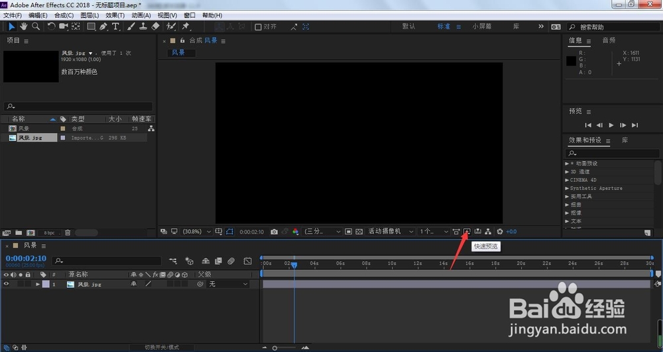Toggle motion blur enable in timeline
This screenshot has width=663, height=352.
(x=231, y=261)
